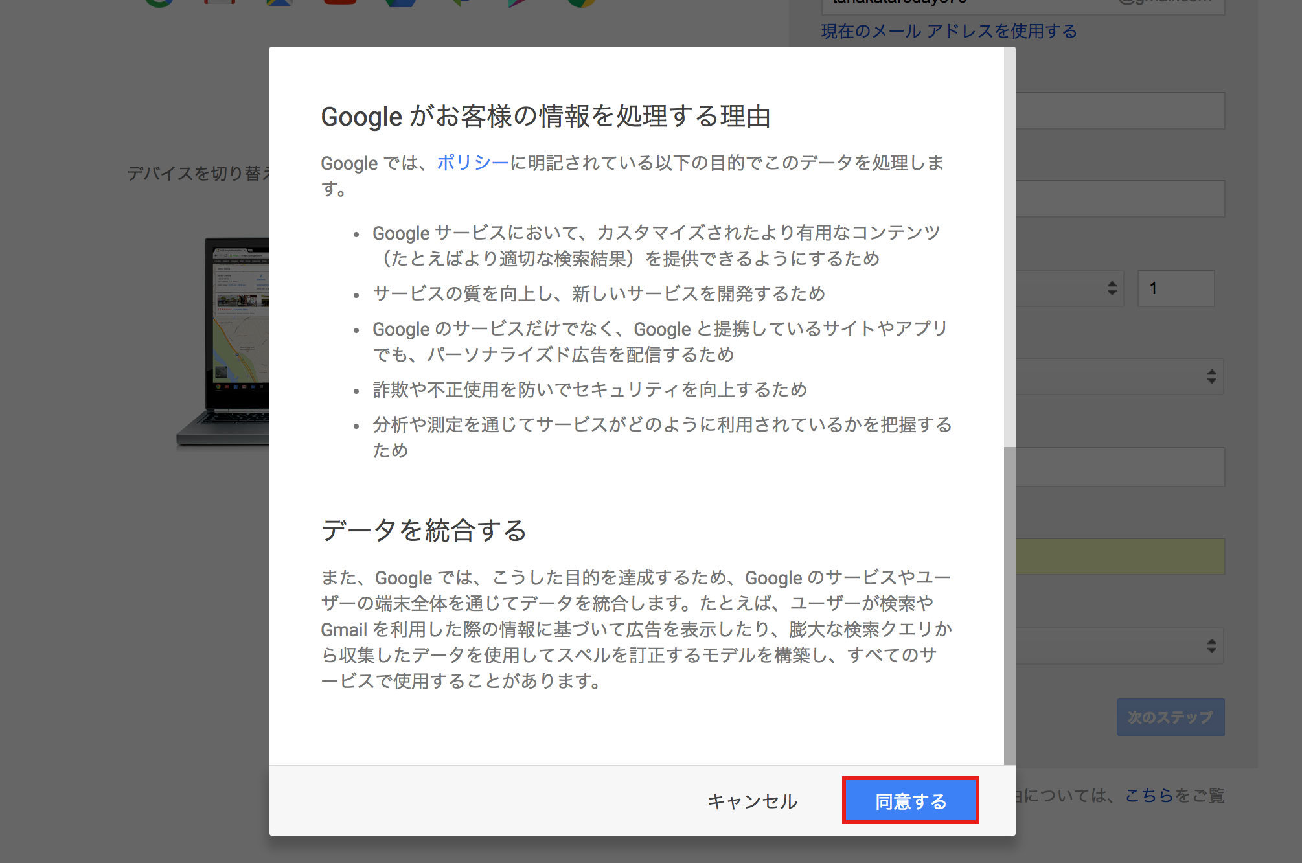This screenshot has width=1302, height=863.
Task: Open the ポリシー policy link
Action: point(473,163)
